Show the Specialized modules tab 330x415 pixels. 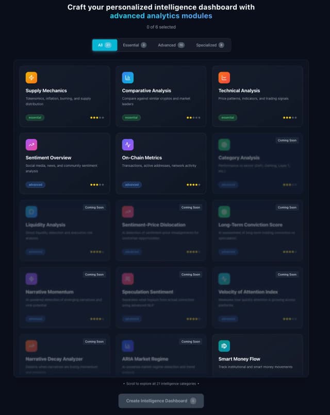[x=210, y=45]
